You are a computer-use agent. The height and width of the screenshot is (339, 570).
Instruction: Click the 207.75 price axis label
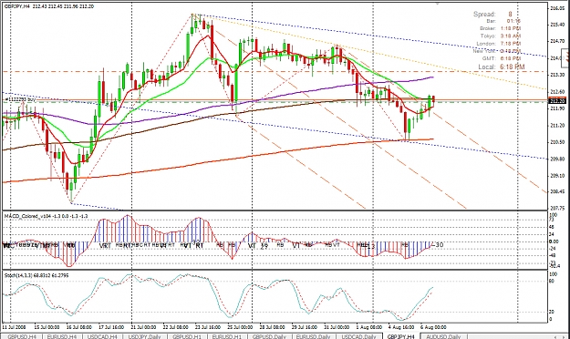pos(557,209)
